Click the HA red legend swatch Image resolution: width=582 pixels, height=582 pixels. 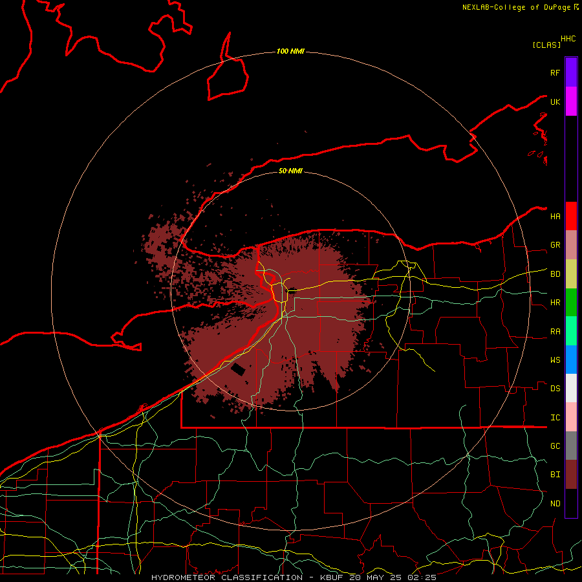[x=571, y=216]
